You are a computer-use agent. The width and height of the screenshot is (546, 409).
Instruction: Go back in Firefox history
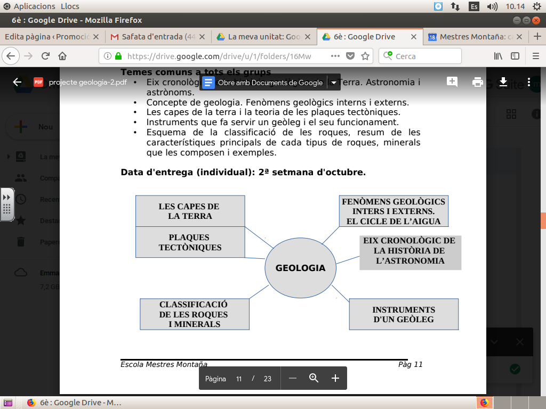11,56
